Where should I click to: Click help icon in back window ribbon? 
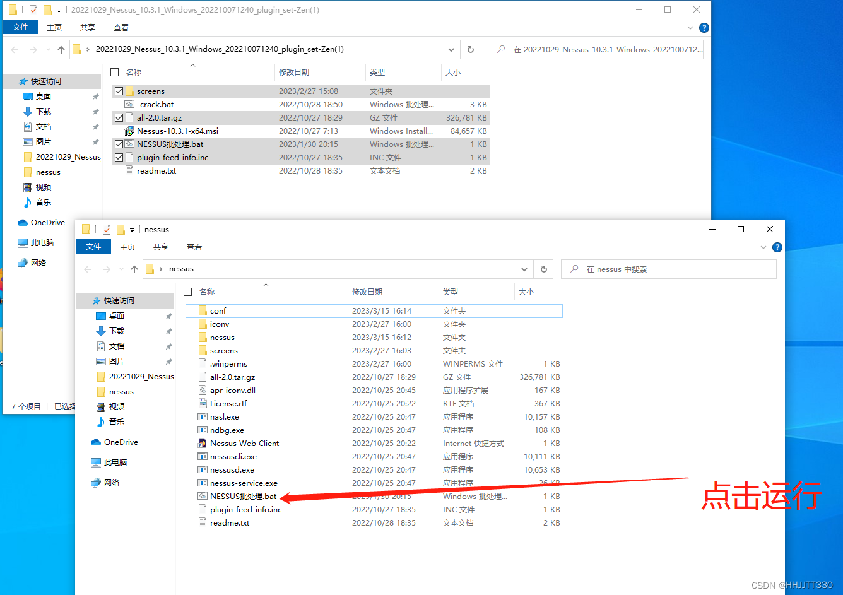point(704,28)
